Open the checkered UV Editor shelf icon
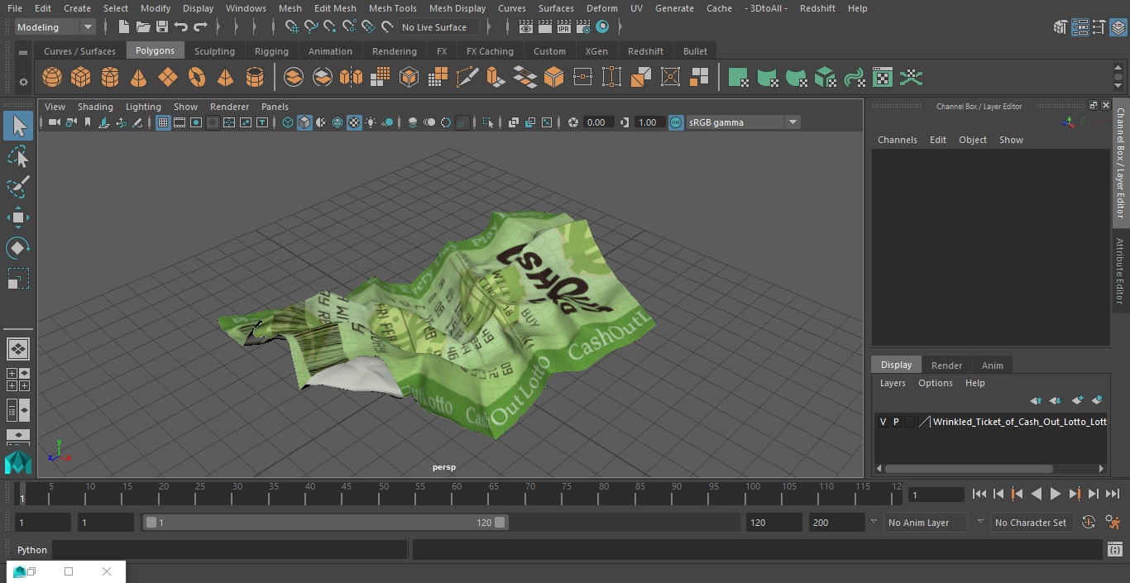This screenshot has height=583, width=1130. (x=883, y=78)
